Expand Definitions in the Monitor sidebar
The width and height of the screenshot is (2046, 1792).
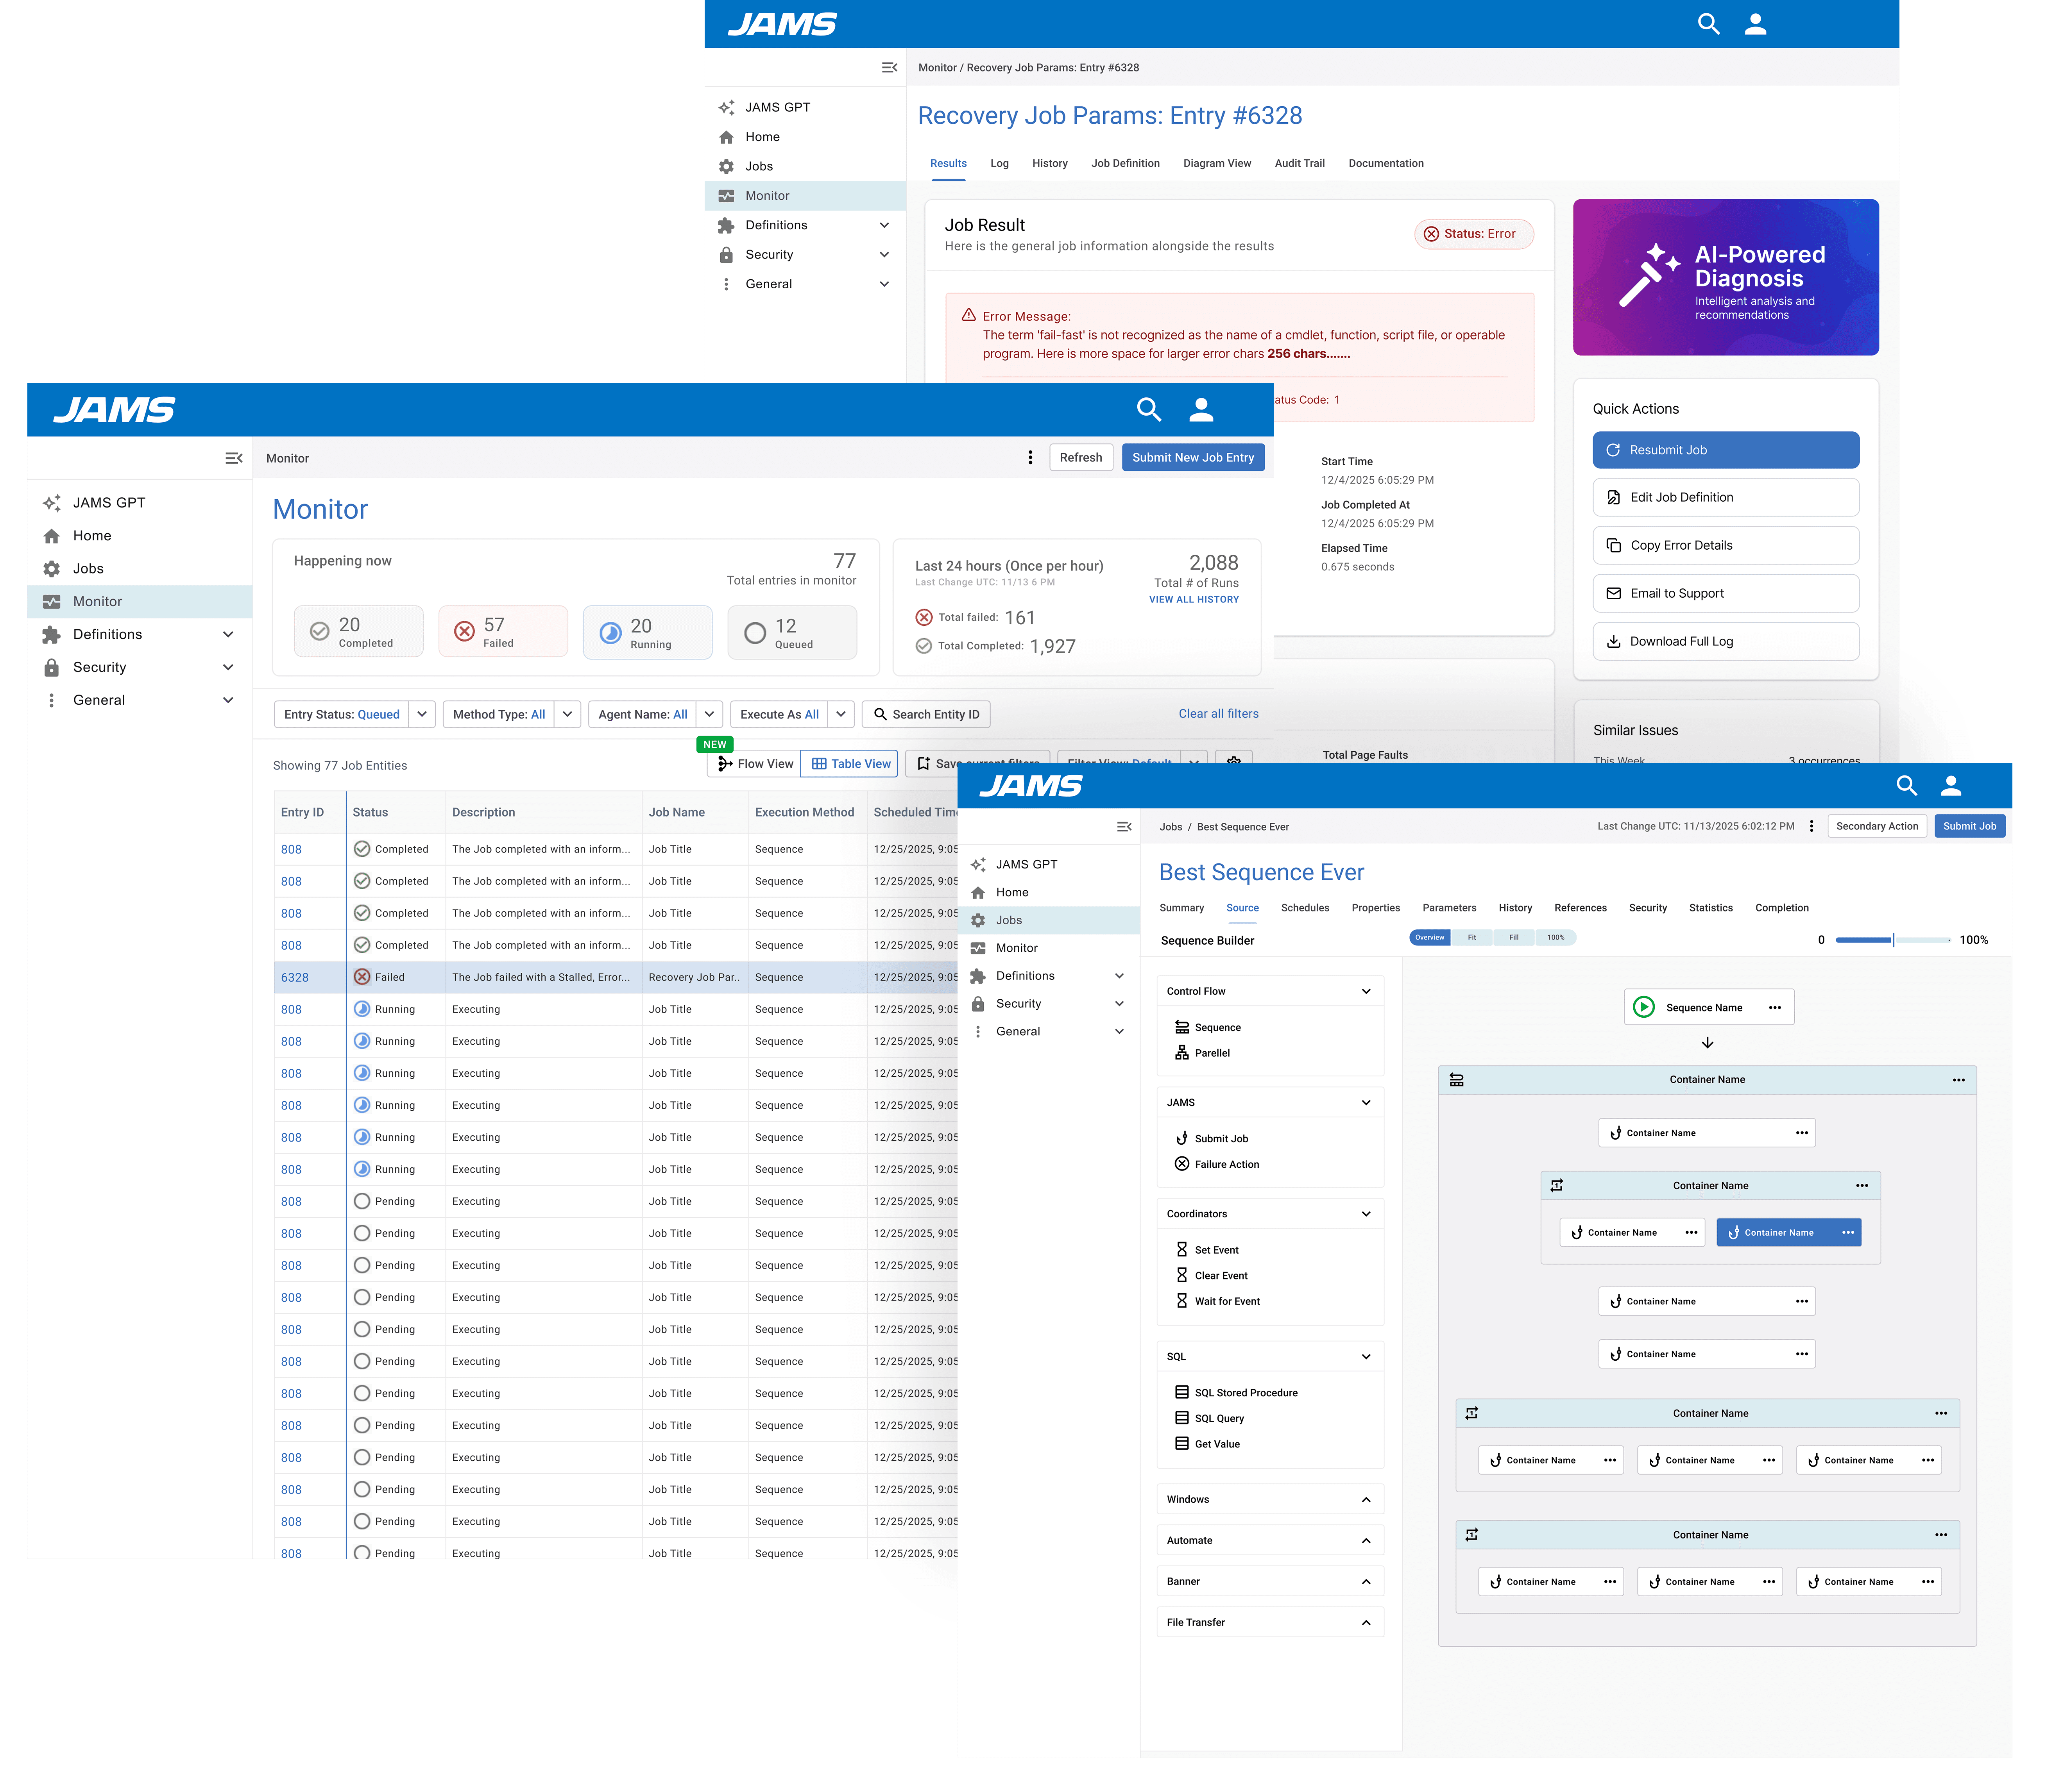[x=228, y=634]
